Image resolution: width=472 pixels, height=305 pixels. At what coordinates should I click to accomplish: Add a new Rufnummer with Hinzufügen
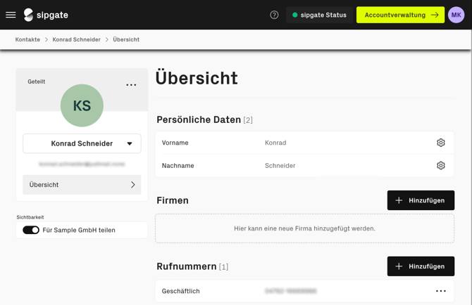pyautogui.click(x=421, y=266)
